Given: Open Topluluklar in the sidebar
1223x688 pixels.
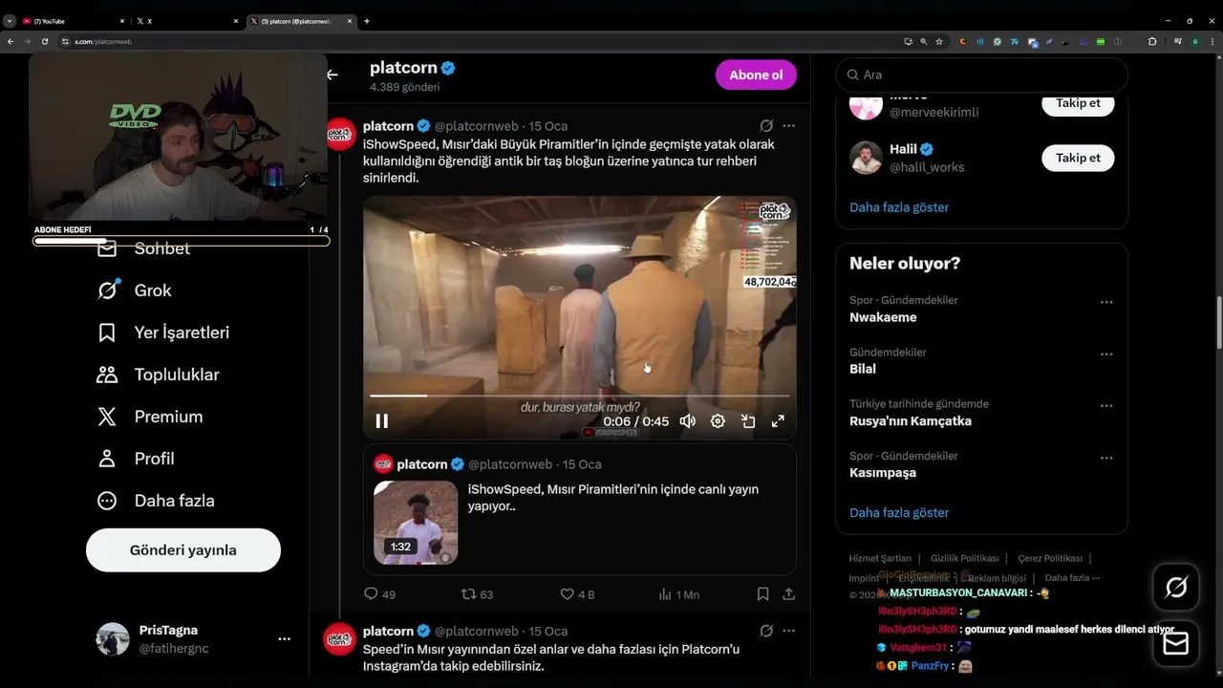Looking at the screenshot, I should pyautogui.click(x=158, y=375).
